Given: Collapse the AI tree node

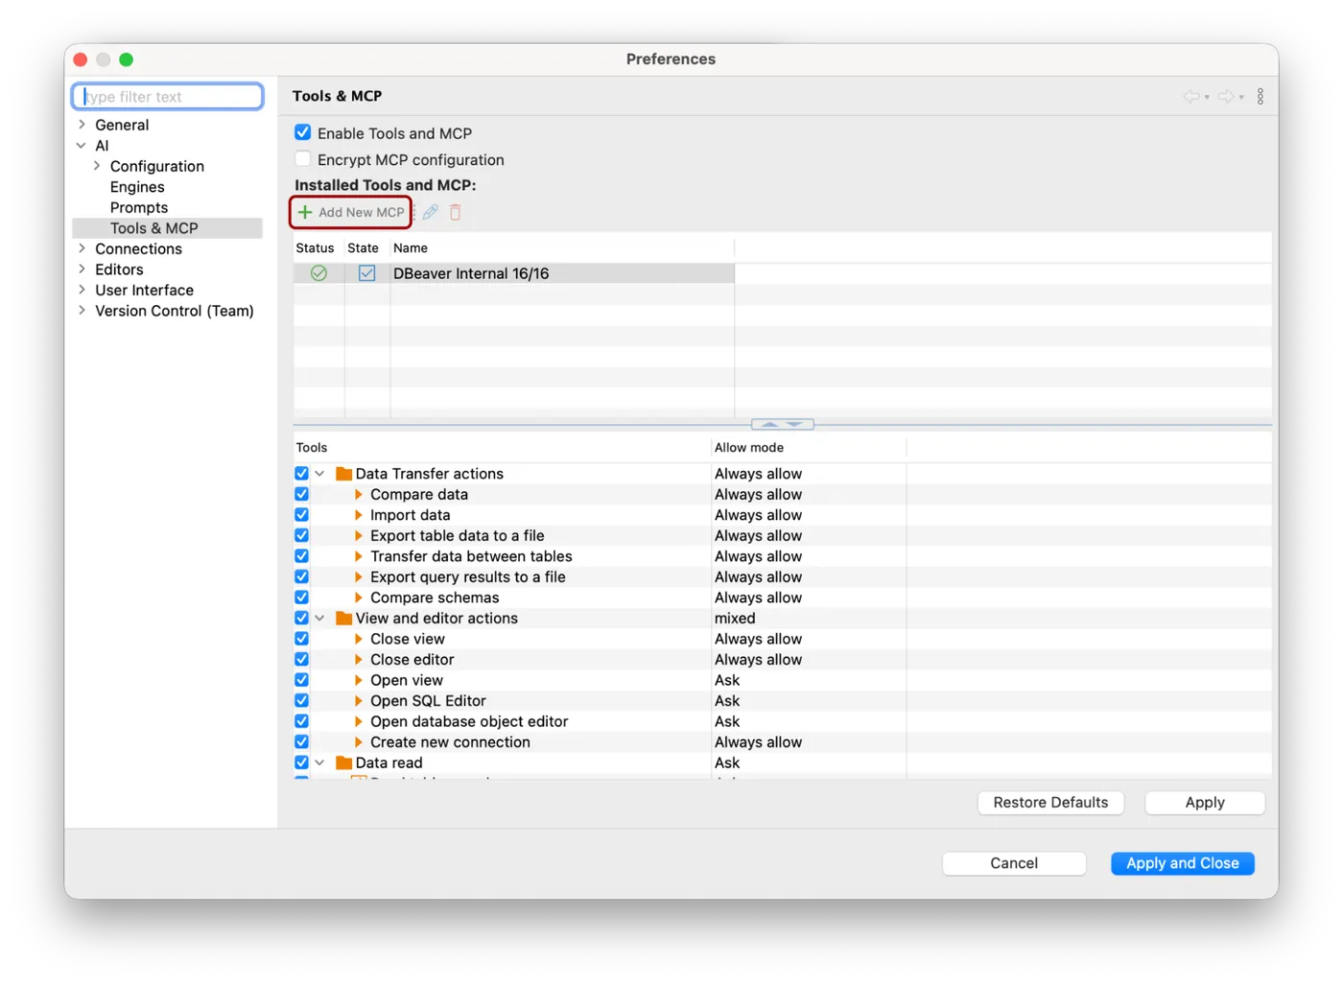Looking at the screenshot, I should 82,146.
